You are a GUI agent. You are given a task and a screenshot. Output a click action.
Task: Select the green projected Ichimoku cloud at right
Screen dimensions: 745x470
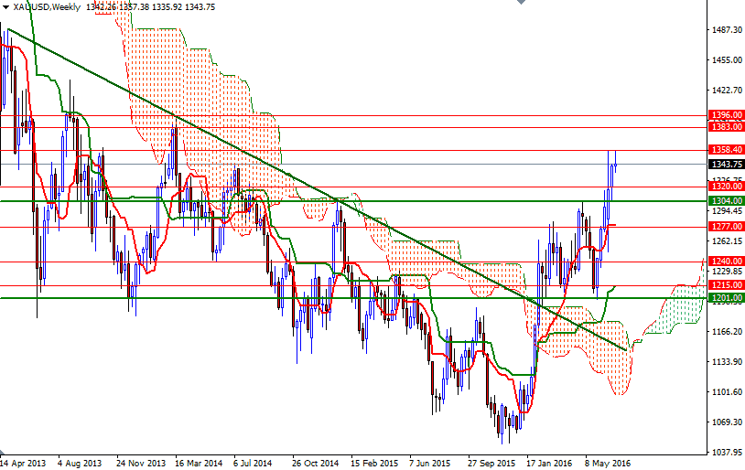click(677, 306)
